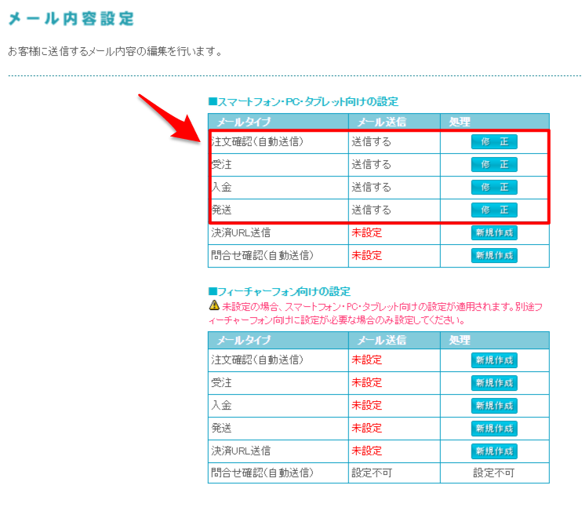Click 未設定 status for 発送 feature phone row

[x=367, y=428]
